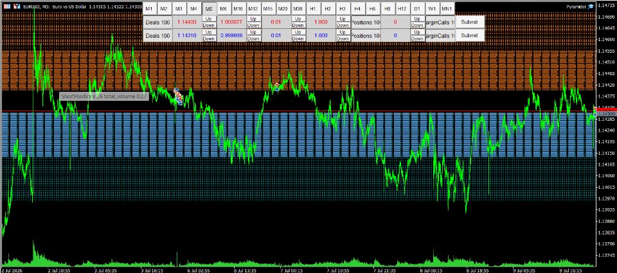Click the top row Positions 100 label
The height and width of the screenshot is (273, 617).
click(366, 22)
